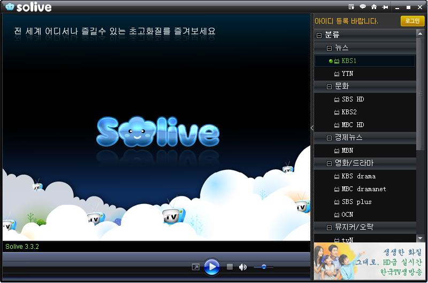Select the SBS HD channel
428x283 pixels.
tap(365, 99)
